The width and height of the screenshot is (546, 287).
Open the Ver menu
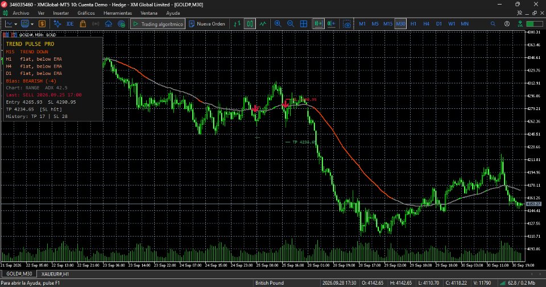41,13
